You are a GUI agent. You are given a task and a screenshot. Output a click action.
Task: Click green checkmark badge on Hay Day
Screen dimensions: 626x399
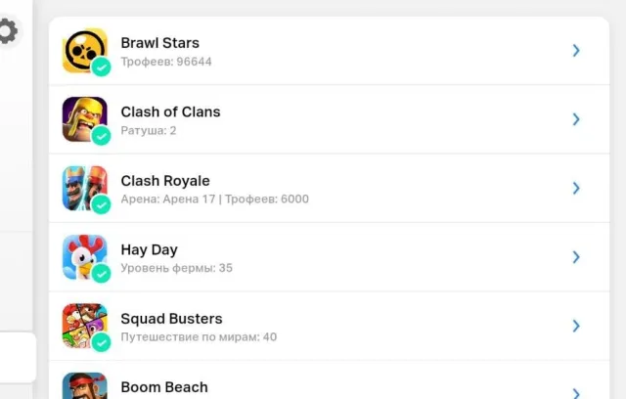[102, 273]
